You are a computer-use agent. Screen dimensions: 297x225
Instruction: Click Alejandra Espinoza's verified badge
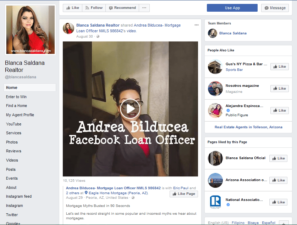(x=228, y=111)
